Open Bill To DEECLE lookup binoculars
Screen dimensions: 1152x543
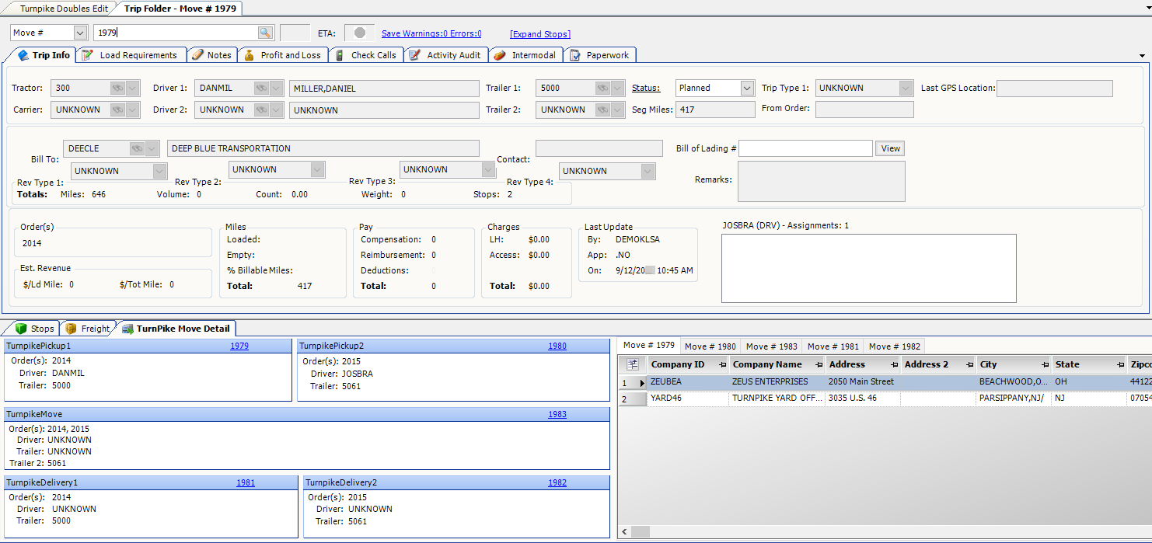(137, 148)
